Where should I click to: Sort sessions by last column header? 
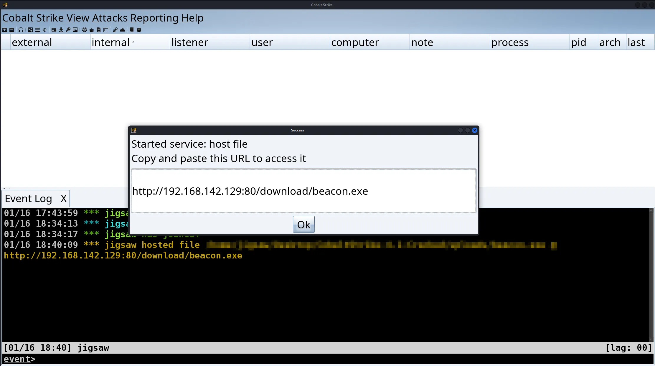[x=640, y=42]
